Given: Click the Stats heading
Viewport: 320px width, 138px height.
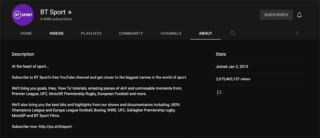Looking at the screenshot, I should (x=221, y=54).
